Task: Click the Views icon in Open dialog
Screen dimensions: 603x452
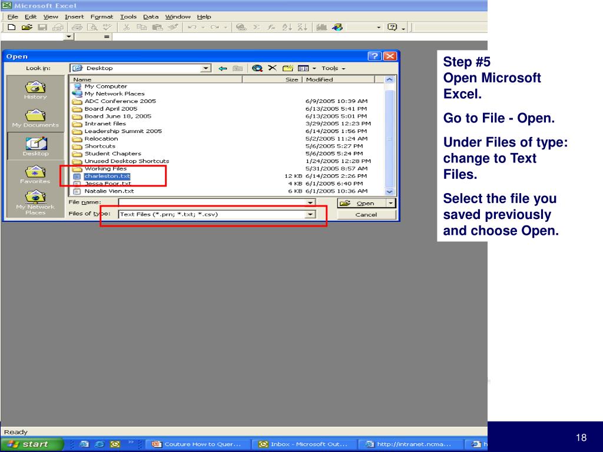Action: click(303, 68)
